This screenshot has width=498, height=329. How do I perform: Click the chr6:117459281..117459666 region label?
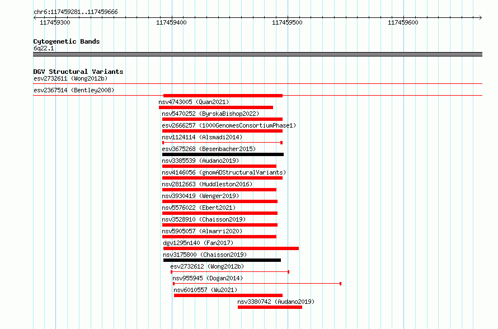pos(76,12)
